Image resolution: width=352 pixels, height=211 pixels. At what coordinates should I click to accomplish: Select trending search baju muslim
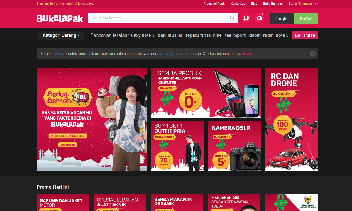(x=170, y=35)
